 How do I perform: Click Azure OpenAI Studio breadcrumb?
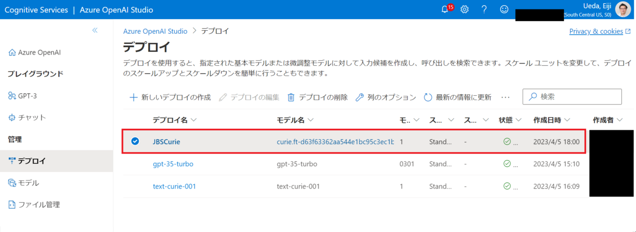pos(155,31)
